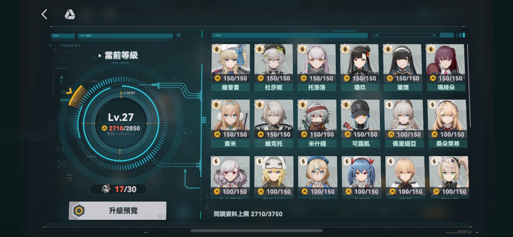The image size is (513, 237).
Task: Click the 升級預覽 button
Action: point(117,211)
